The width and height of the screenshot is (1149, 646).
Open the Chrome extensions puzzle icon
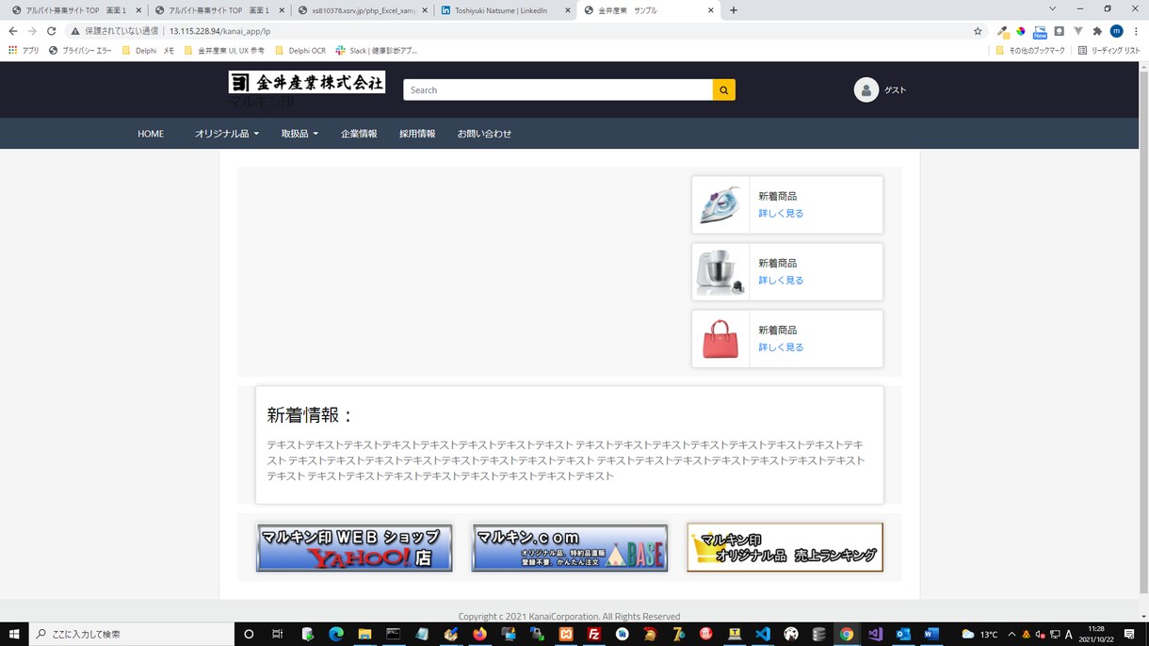pyautogui.click(x=1097, y=31)
